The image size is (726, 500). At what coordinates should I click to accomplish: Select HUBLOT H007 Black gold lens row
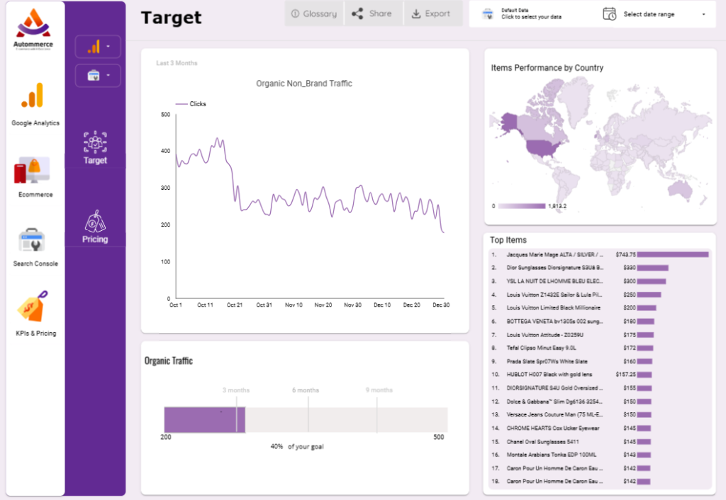coord(601,375)
